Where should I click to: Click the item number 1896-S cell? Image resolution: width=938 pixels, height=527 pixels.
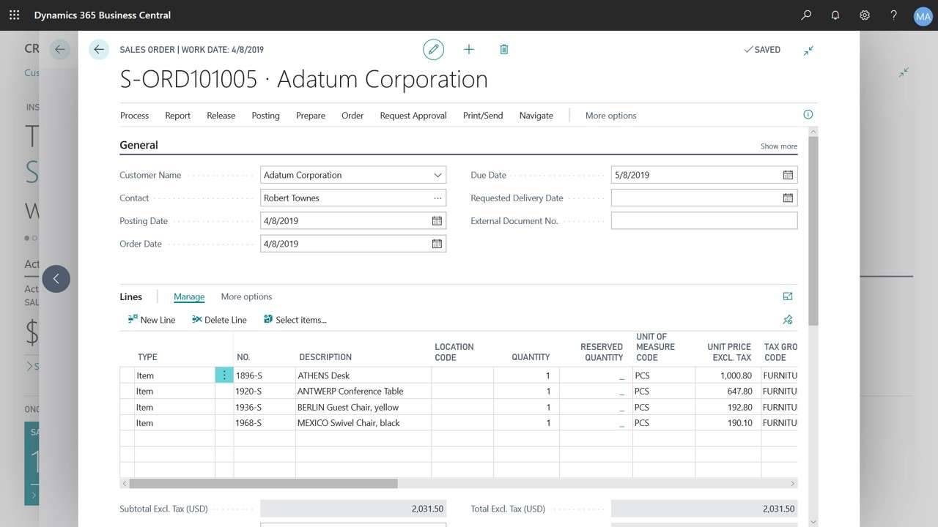(265, 375)
